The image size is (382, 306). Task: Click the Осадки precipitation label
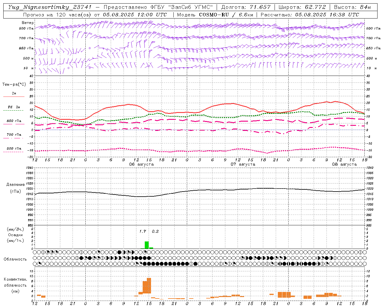pyautogui.click(x=16, y=235)
